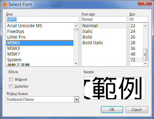Select MSW3 font in list
The height and width of the screenshot is (119, 154).
coord(40,48)
